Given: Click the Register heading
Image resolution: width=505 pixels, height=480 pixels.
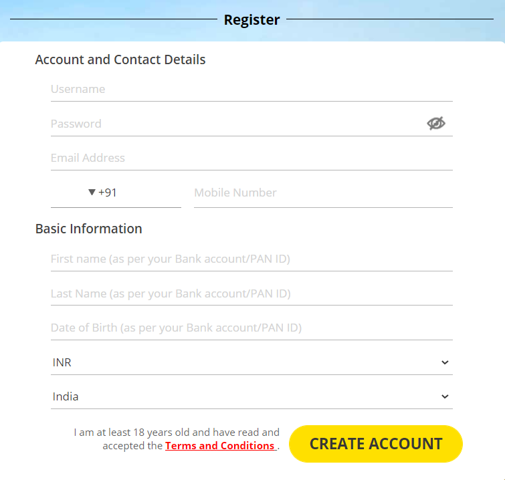Looking at the screenshot, I should [x=251, y=20].
